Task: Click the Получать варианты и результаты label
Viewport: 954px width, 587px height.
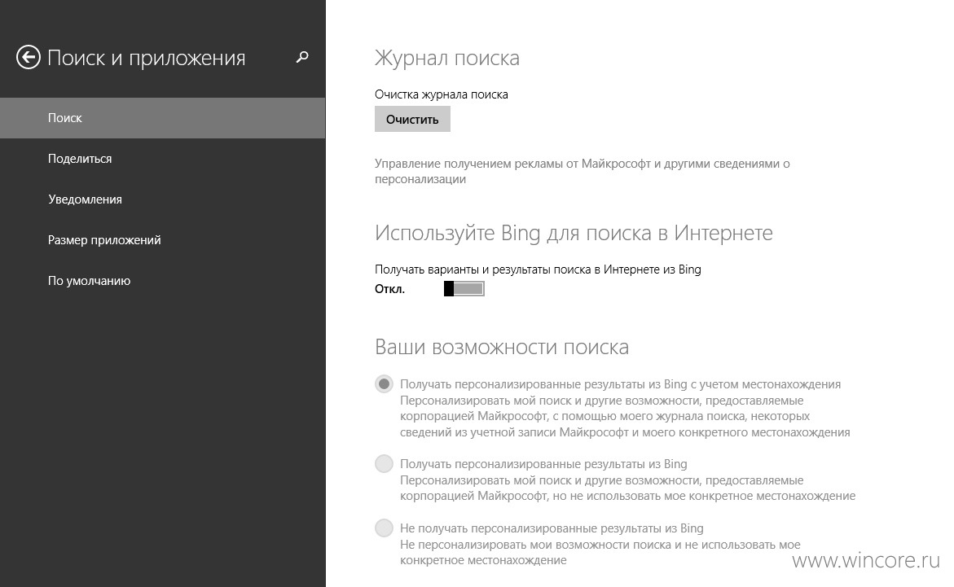Action: (x=538, y=269)
